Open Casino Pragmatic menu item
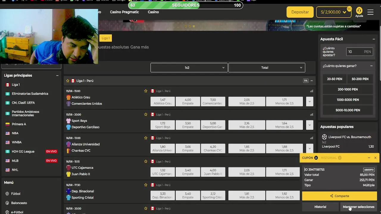This screenshot has width=381, height=214. (x=124, y=12)
